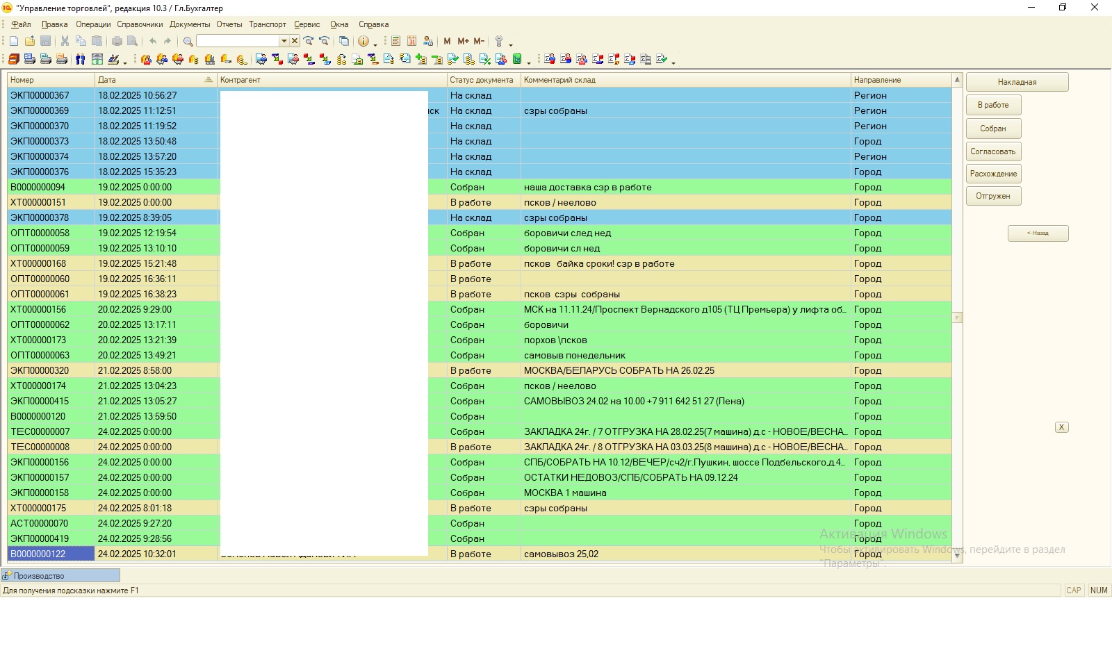Click the magnifier Find icon

188,41
